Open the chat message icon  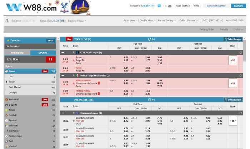click(x=159, y=6)
